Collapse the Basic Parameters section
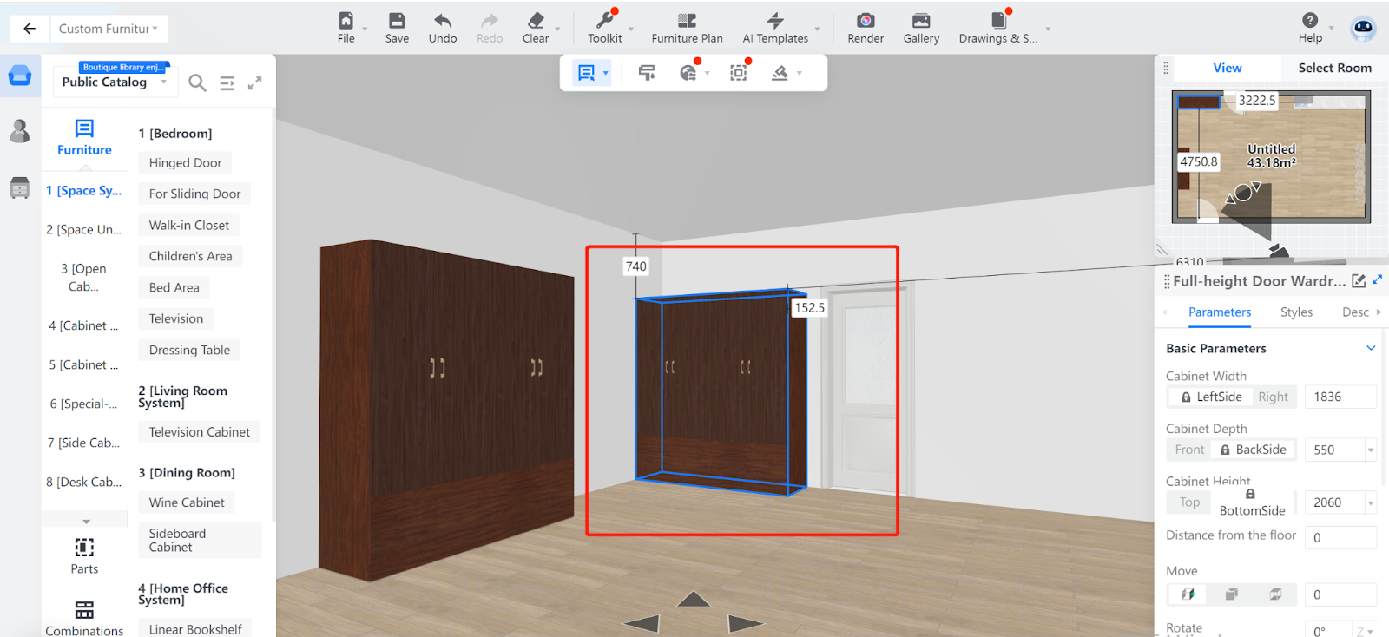This screenshot has width=1389, height=637. point(1371,348)
